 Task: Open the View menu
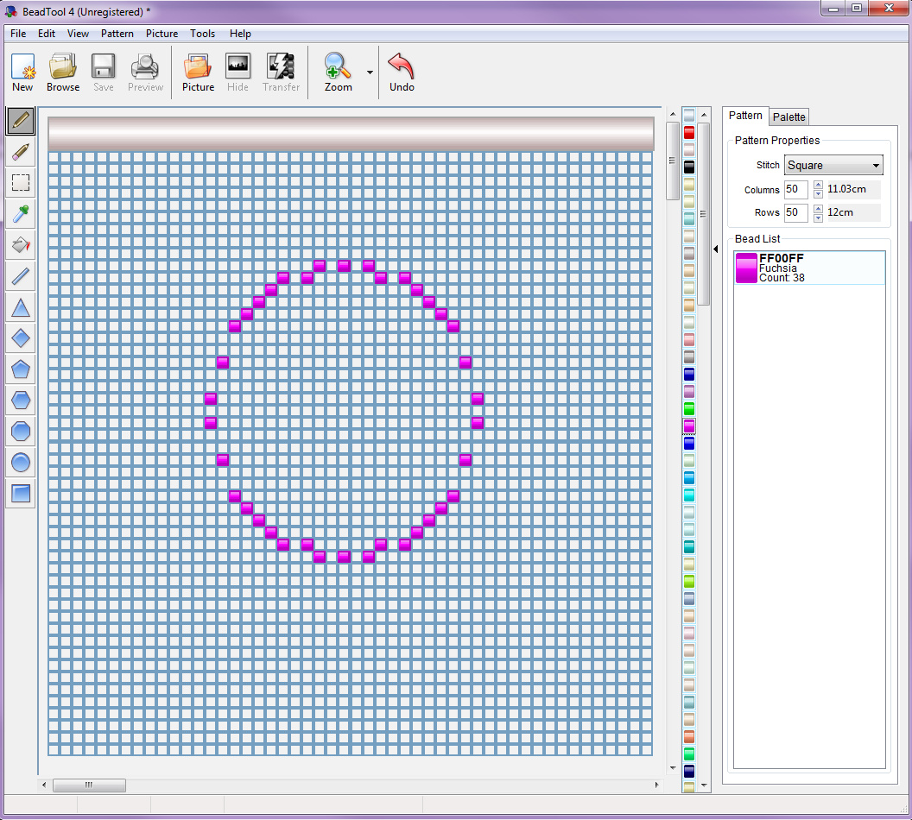pos(78,34)
